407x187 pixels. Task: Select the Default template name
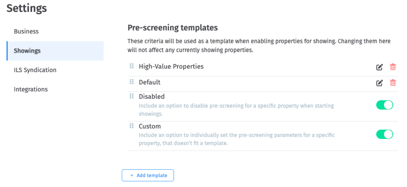coord(150,82)
